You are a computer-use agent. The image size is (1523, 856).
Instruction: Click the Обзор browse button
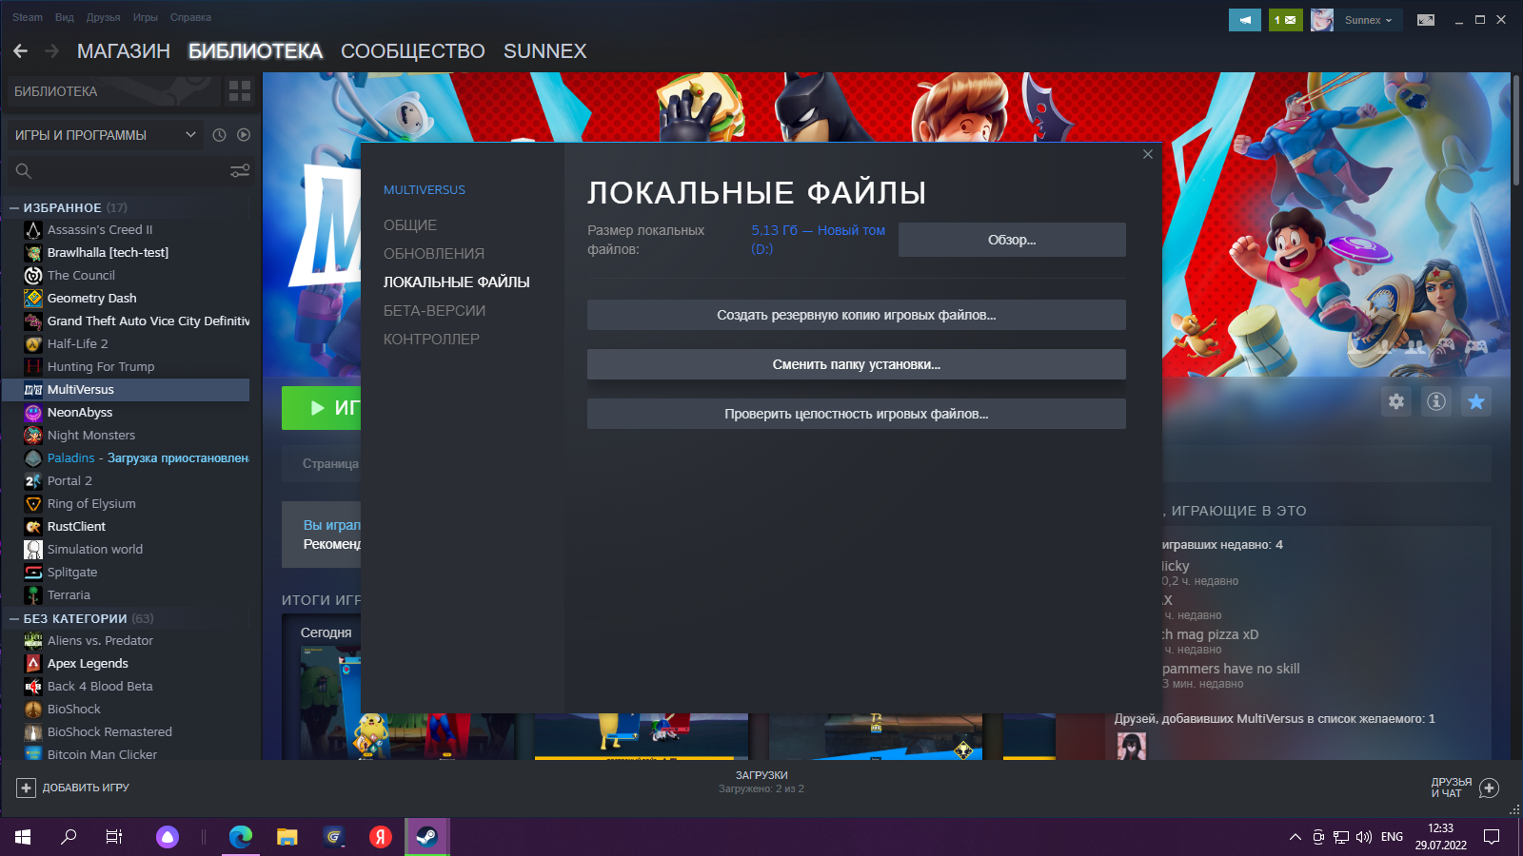[x=1012, y=240]
